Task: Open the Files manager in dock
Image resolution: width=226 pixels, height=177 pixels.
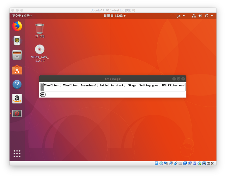Action: (17, 55)
